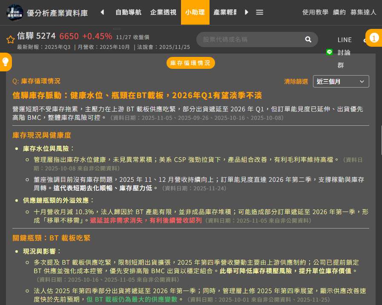Click the magnifier search icon
The height and width of the screenshot is (305, 382).
coord(308,40)
